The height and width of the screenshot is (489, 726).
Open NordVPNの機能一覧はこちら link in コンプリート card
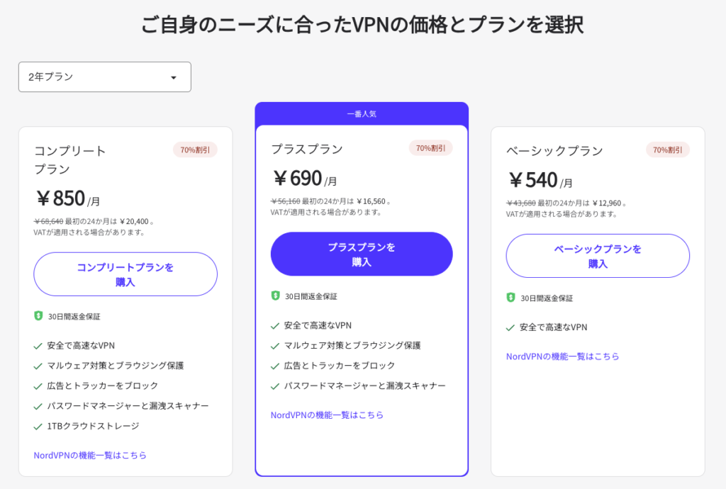click(90, 455)
